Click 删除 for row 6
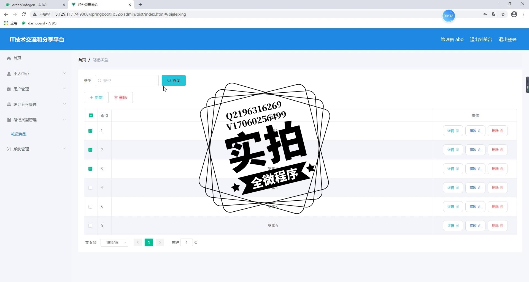 click(x=498, y=226)
